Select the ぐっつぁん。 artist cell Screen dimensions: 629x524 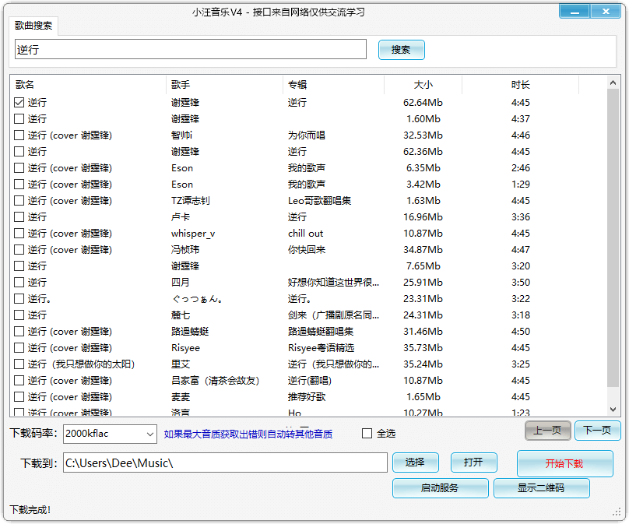tap(196, 298)
